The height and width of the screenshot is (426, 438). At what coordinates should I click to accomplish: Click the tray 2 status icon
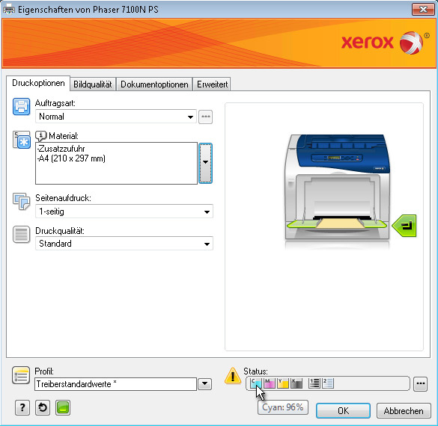tap(328, 383)
